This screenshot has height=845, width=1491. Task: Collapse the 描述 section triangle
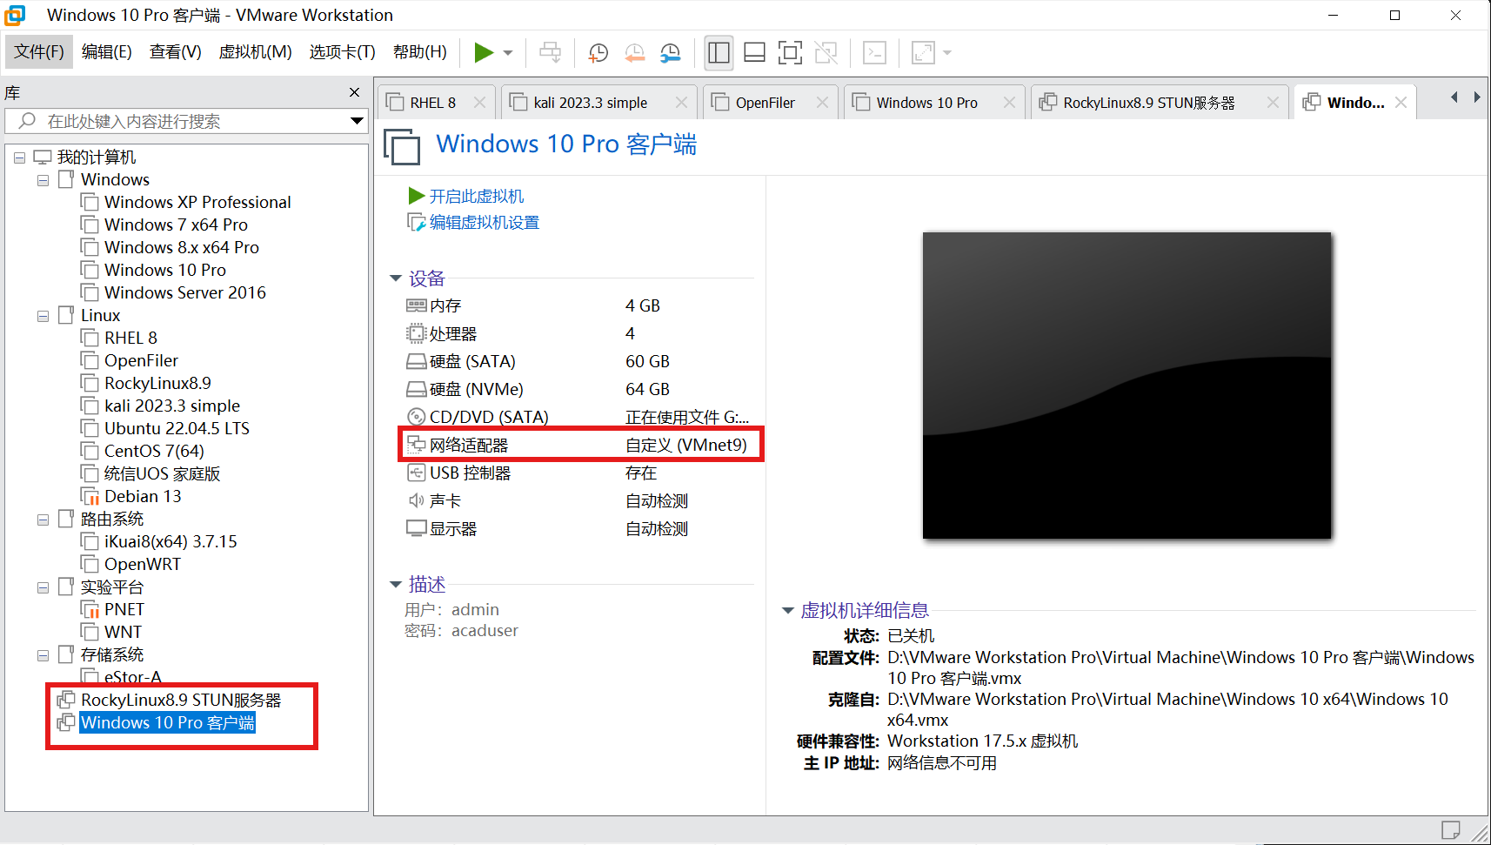click(x=396, y=585)
